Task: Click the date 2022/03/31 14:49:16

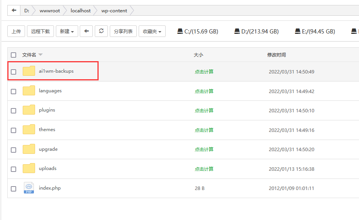Action: 292,130
